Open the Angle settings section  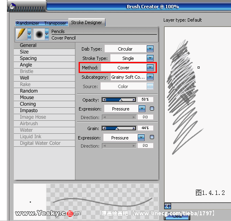[x=44, y=65]
